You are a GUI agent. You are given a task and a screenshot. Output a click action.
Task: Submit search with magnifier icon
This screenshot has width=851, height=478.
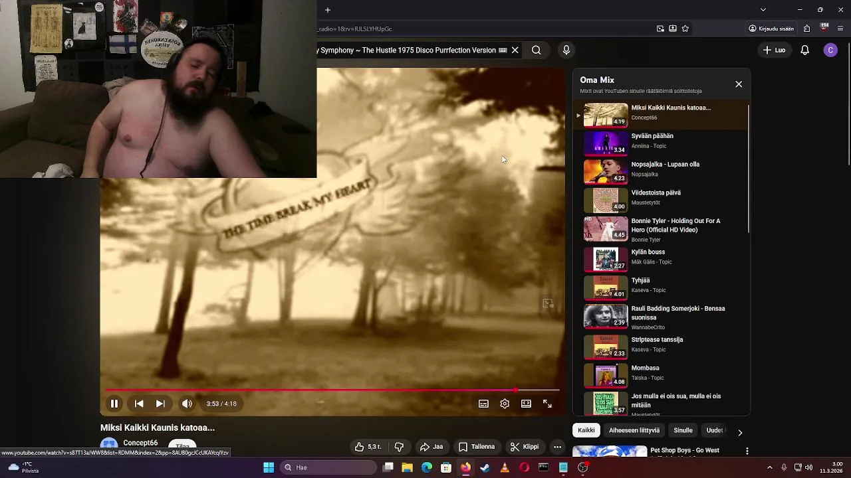[x=536, y=50]
